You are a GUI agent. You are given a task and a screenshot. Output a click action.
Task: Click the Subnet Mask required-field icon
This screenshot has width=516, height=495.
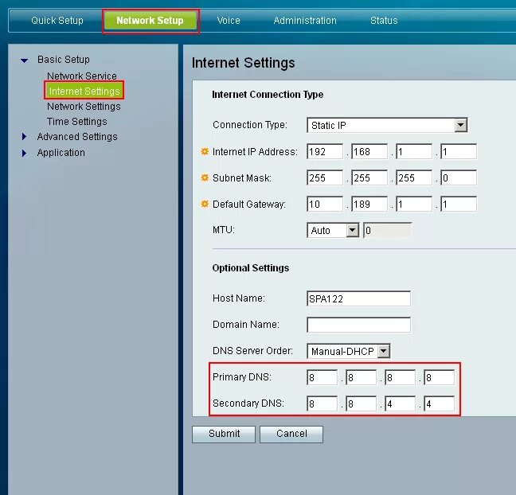click(205, 177)
